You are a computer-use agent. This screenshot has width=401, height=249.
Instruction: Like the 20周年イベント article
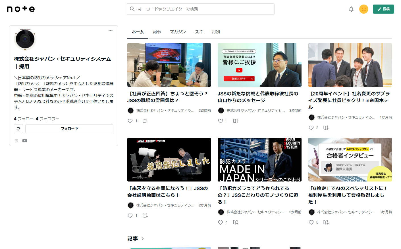point(311,128)
